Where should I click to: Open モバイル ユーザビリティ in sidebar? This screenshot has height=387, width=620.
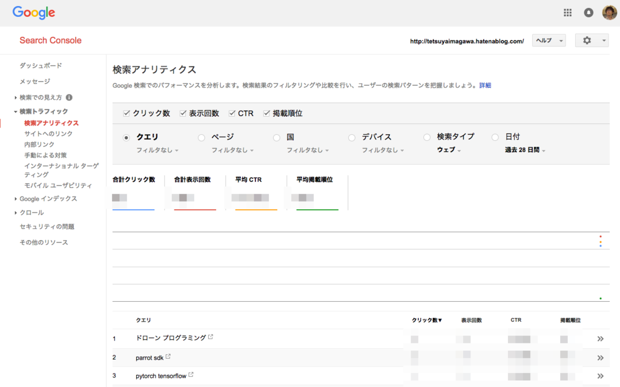pyautogui.click(x=58, y=186)
